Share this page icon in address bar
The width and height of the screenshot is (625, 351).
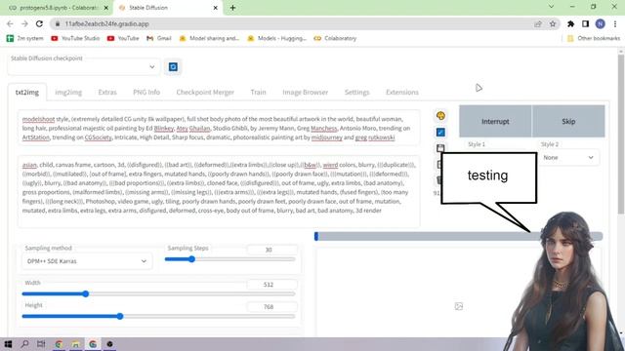pyautogui.click(x=538, y=23)
